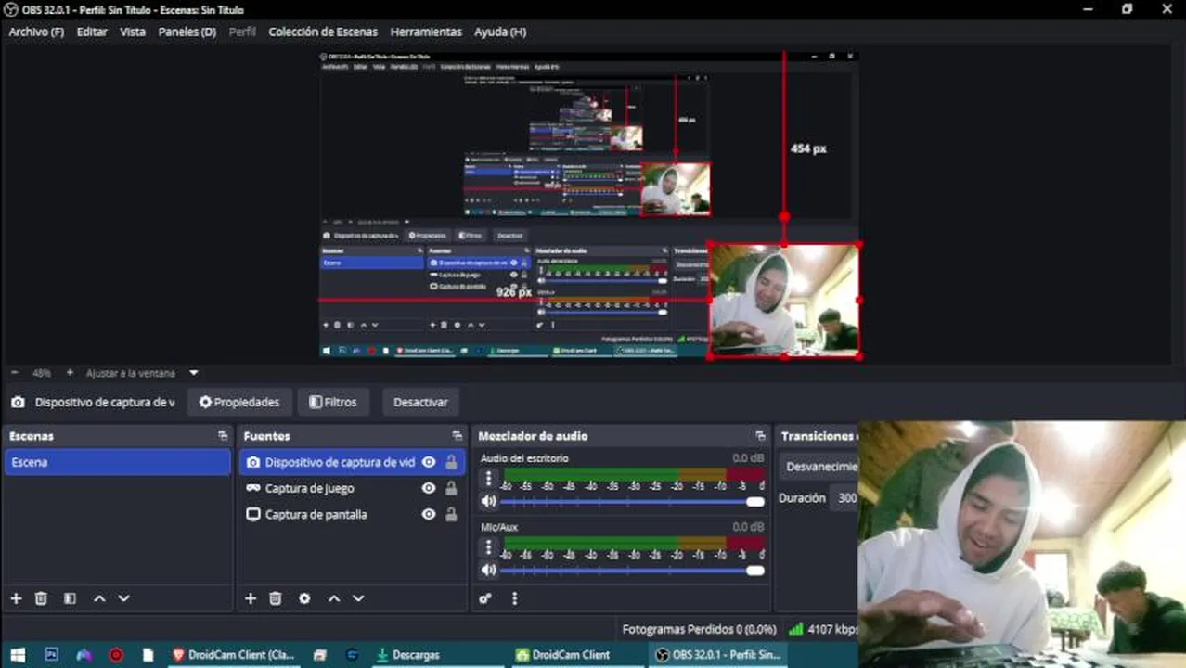The width and height of the screenshot is (1186, 668).
Task: Select Dispositivo de captura de vid source row
Action: coord(352,462)
